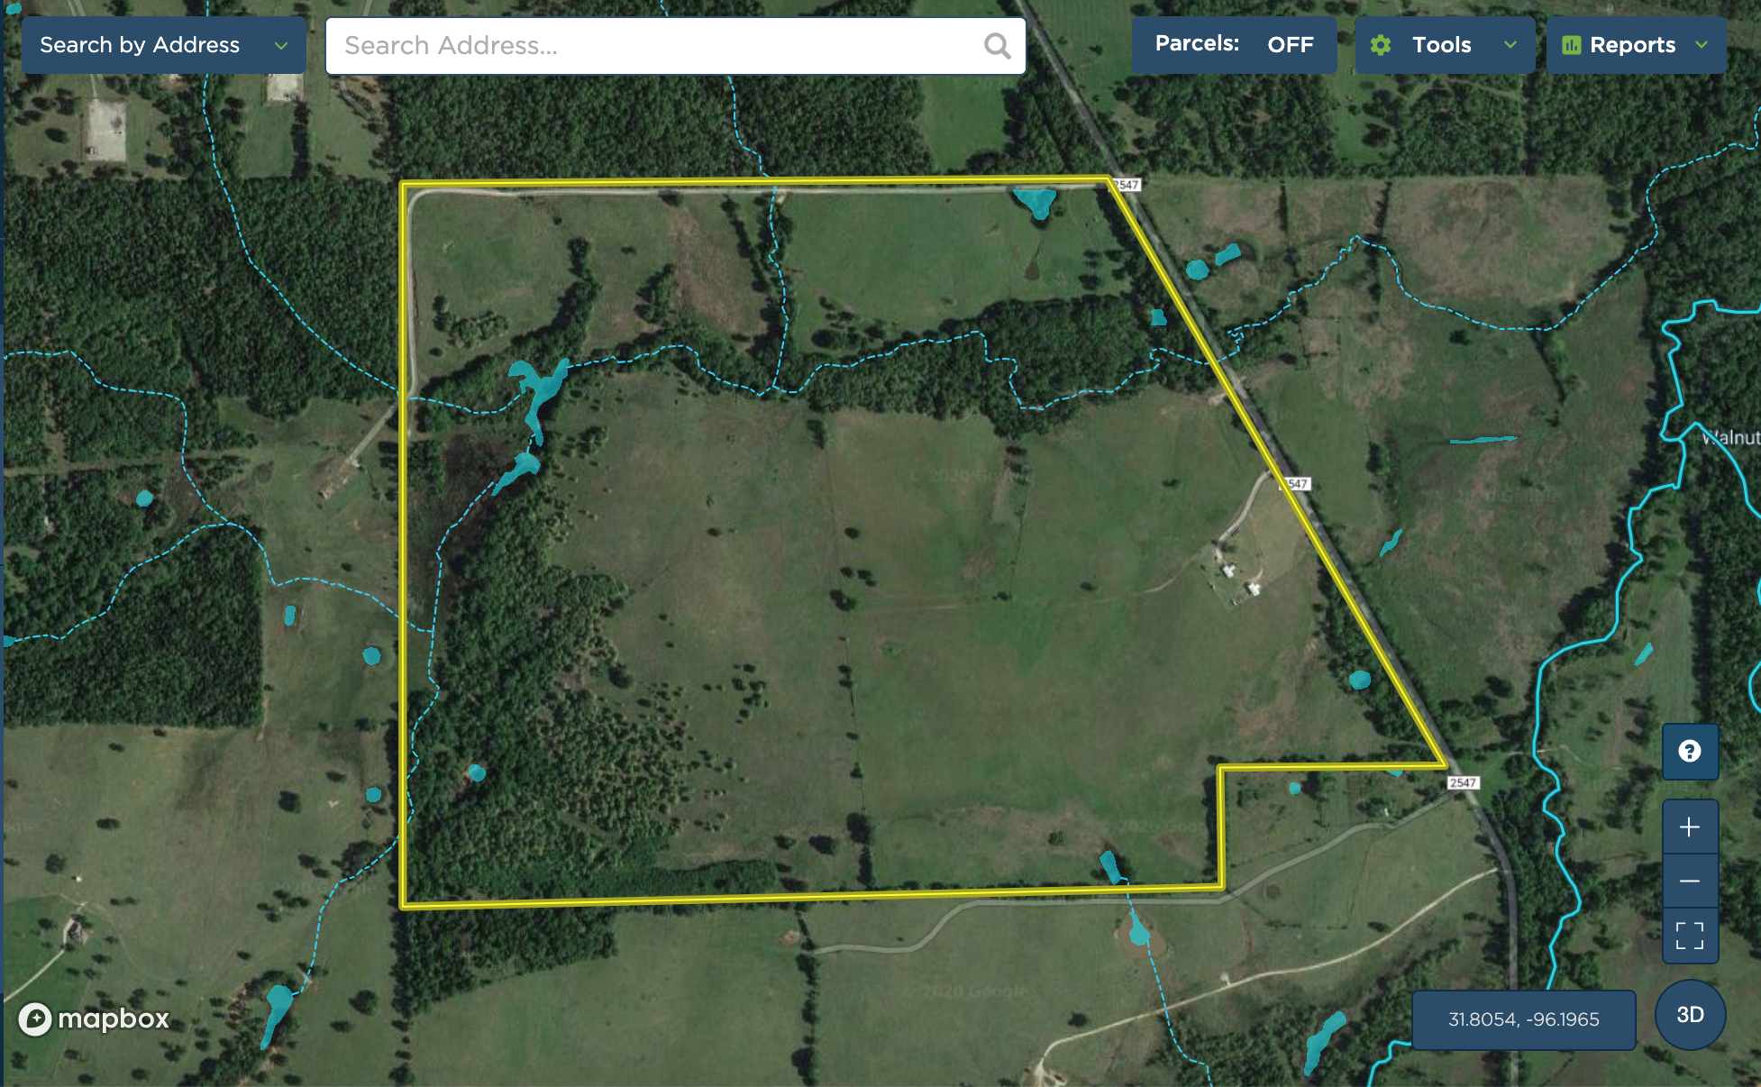The image size is (1761, 1087).
Task: Expand the Reports dropdown chevron
Action: click(1702, 45)
